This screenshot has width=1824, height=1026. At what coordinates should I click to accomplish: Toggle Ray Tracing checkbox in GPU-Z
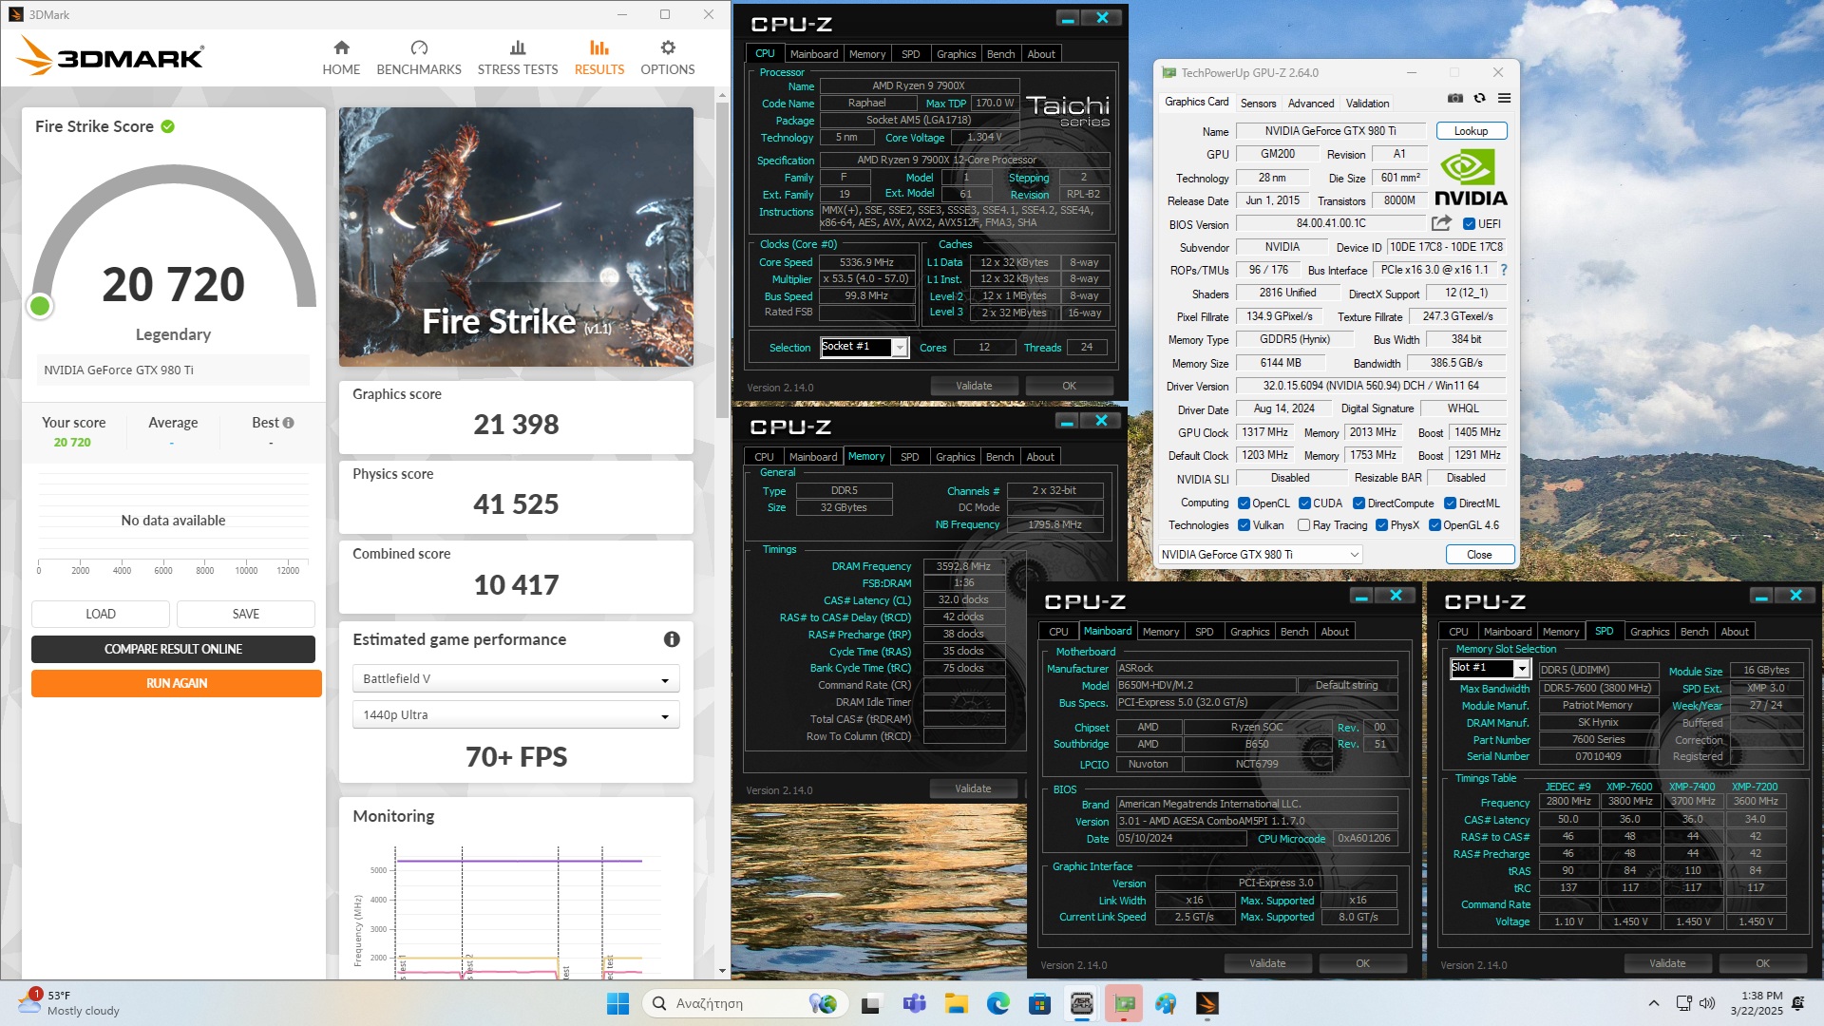coord(1303,525)
